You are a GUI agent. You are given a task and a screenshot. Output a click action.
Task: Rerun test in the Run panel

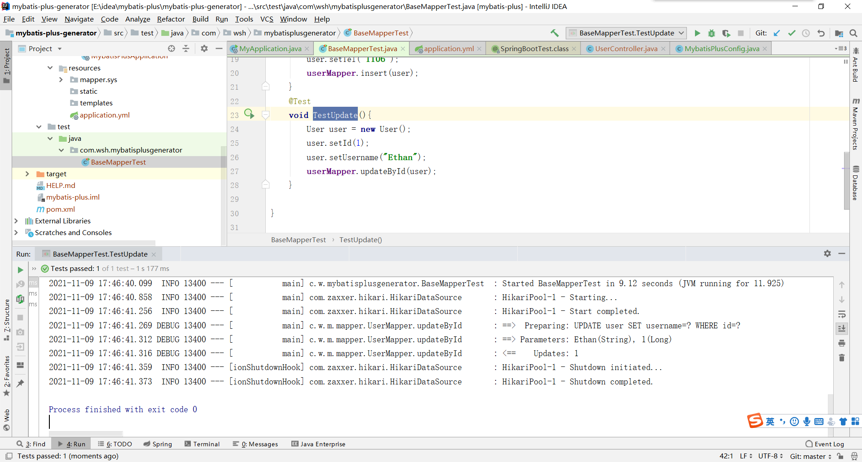click(x=20, y=270)
